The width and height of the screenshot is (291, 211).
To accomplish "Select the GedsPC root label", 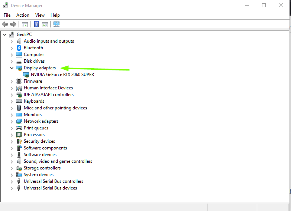I will [x=24, y=34].
